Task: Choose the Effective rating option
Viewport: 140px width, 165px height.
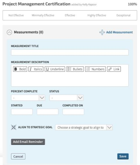Action: (x=70, y=15)
